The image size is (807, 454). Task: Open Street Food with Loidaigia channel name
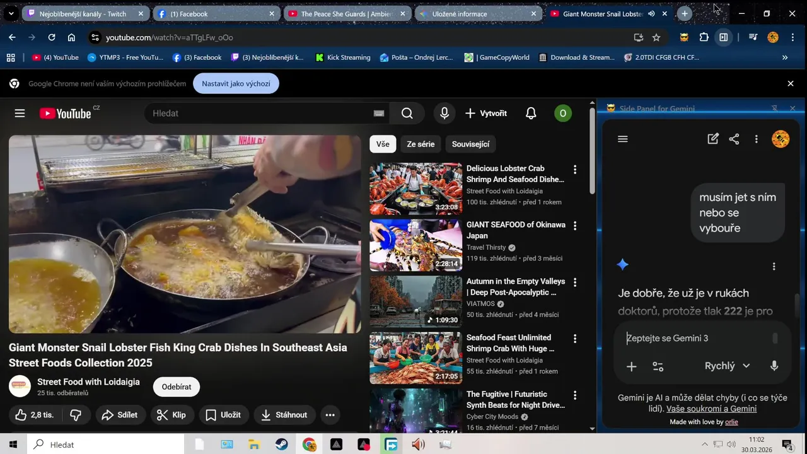coord(88,381)
